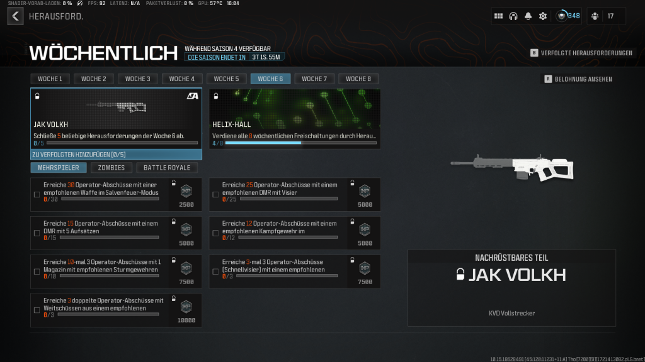Open the grid menu icon
This screenshot has height=362, width=645.
[x=498, y=16]
